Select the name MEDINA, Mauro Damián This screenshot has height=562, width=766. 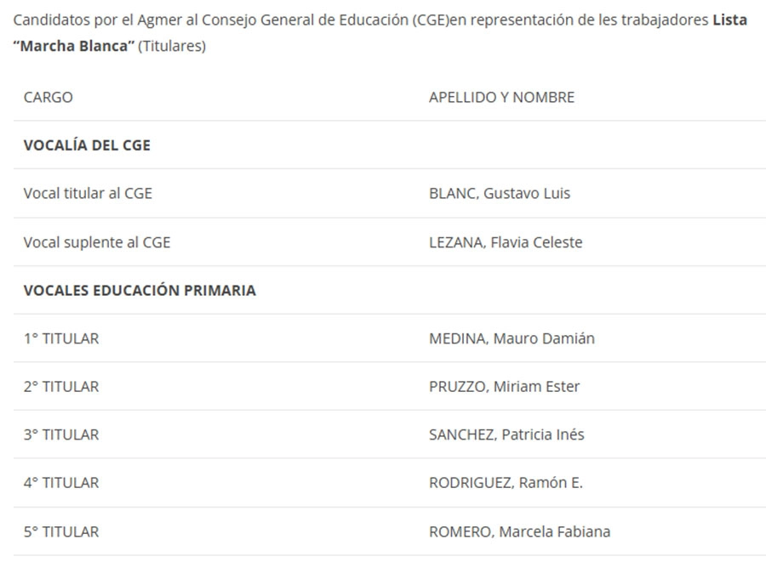click(x=512, y=338)
